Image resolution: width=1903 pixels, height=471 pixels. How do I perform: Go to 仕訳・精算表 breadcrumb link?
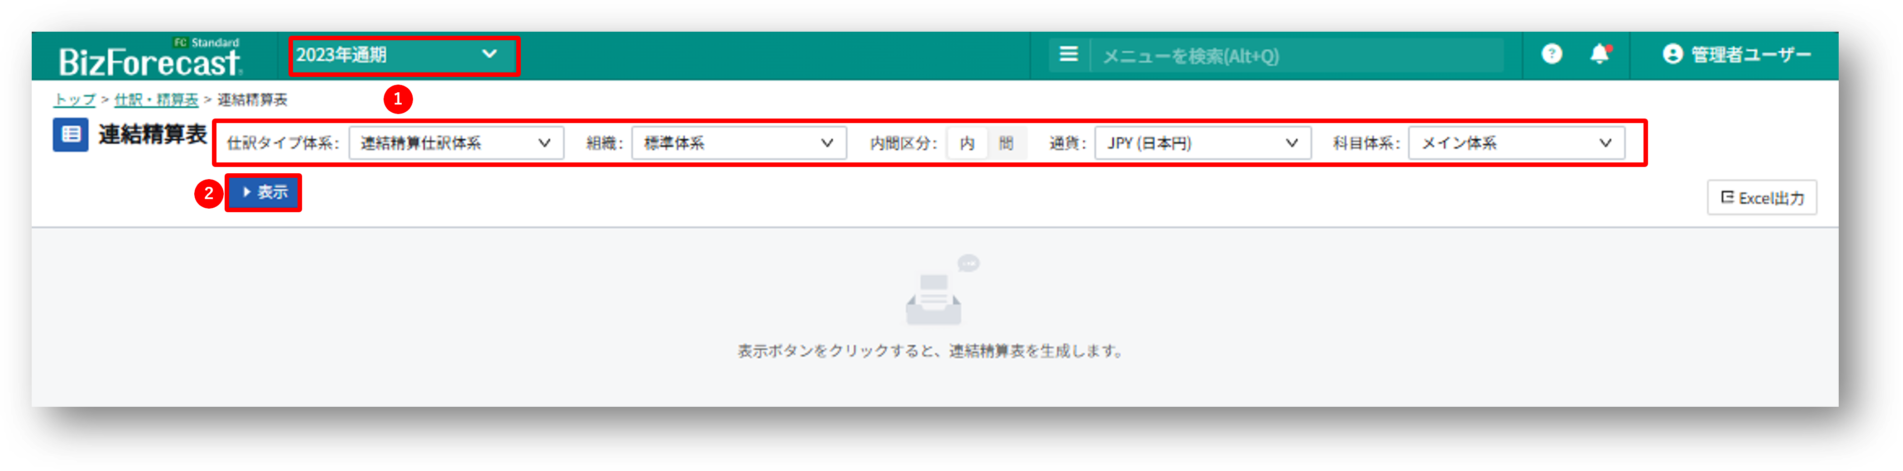point(157,100)
